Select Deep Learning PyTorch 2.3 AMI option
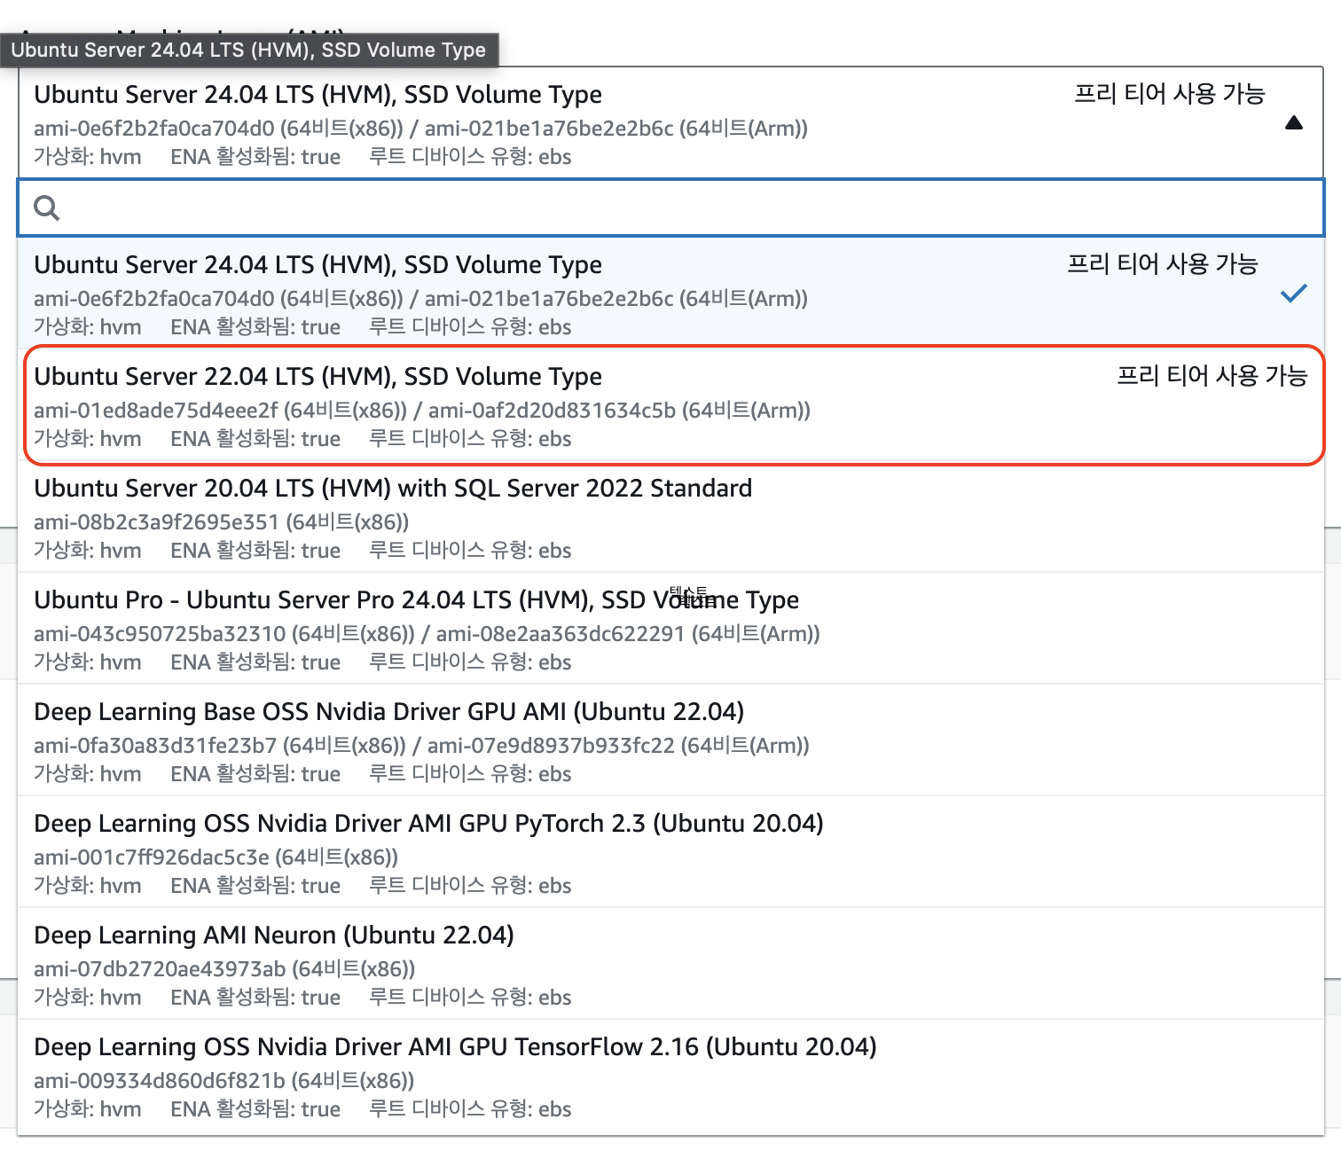This screenshot has width=1341, height=1151. pos(670,851)
